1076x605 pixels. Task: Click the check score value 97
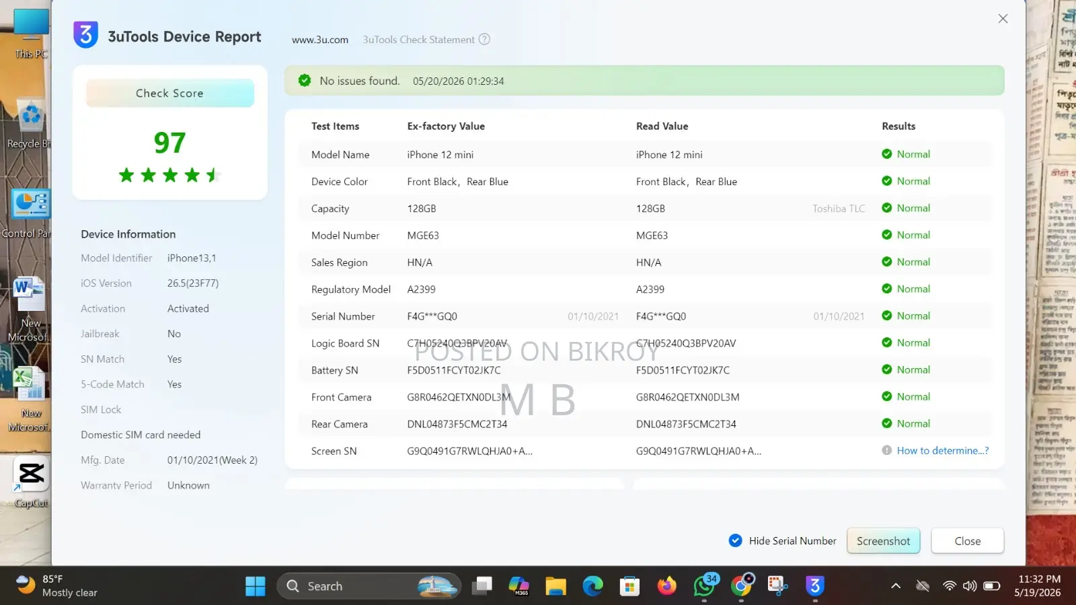pos(169,142)
